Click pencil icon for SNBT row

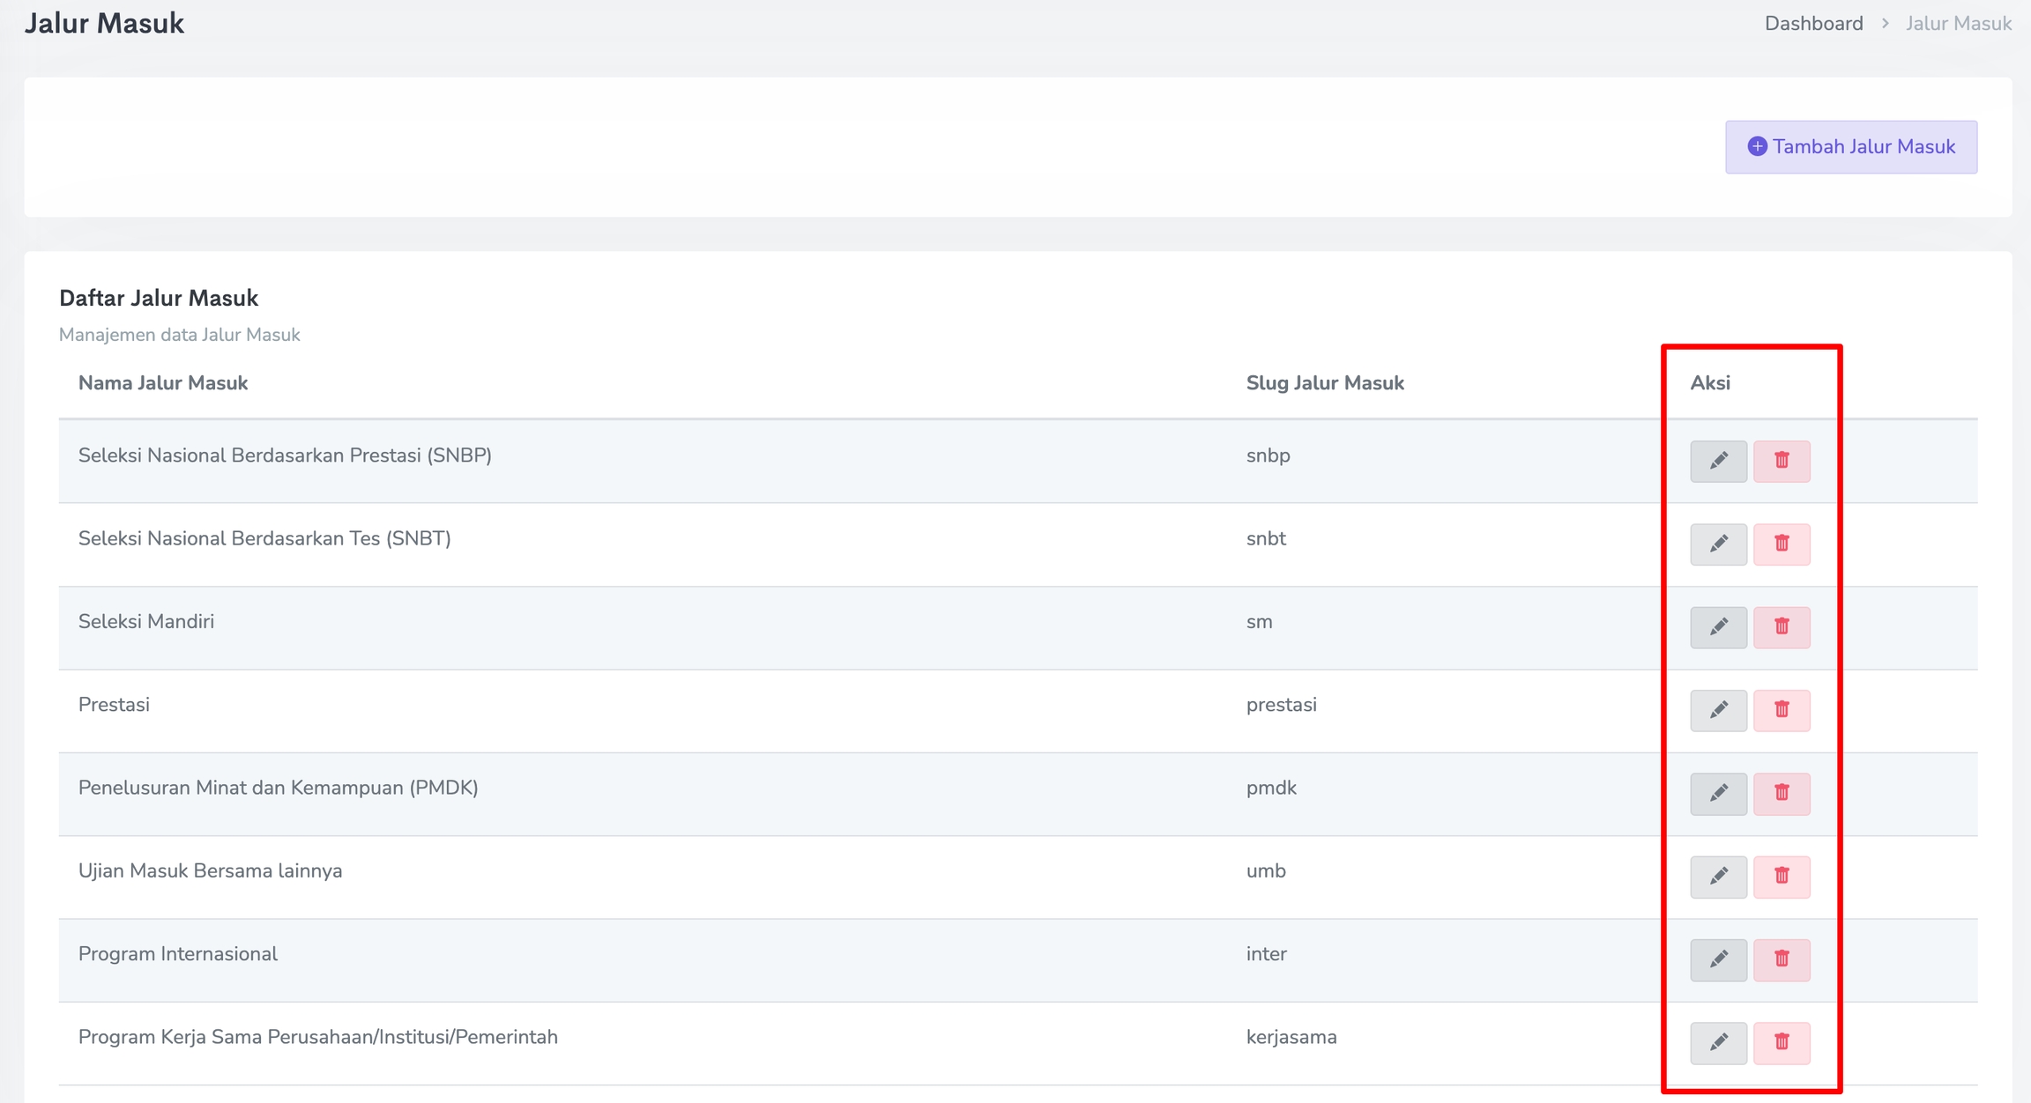point(1718,544)
